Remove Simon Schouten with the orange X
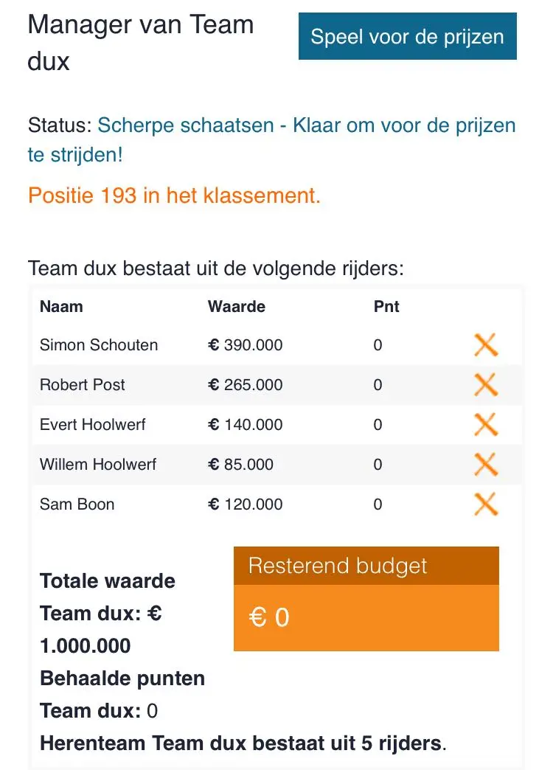This screenshot has height=770, width=553. 486,344
